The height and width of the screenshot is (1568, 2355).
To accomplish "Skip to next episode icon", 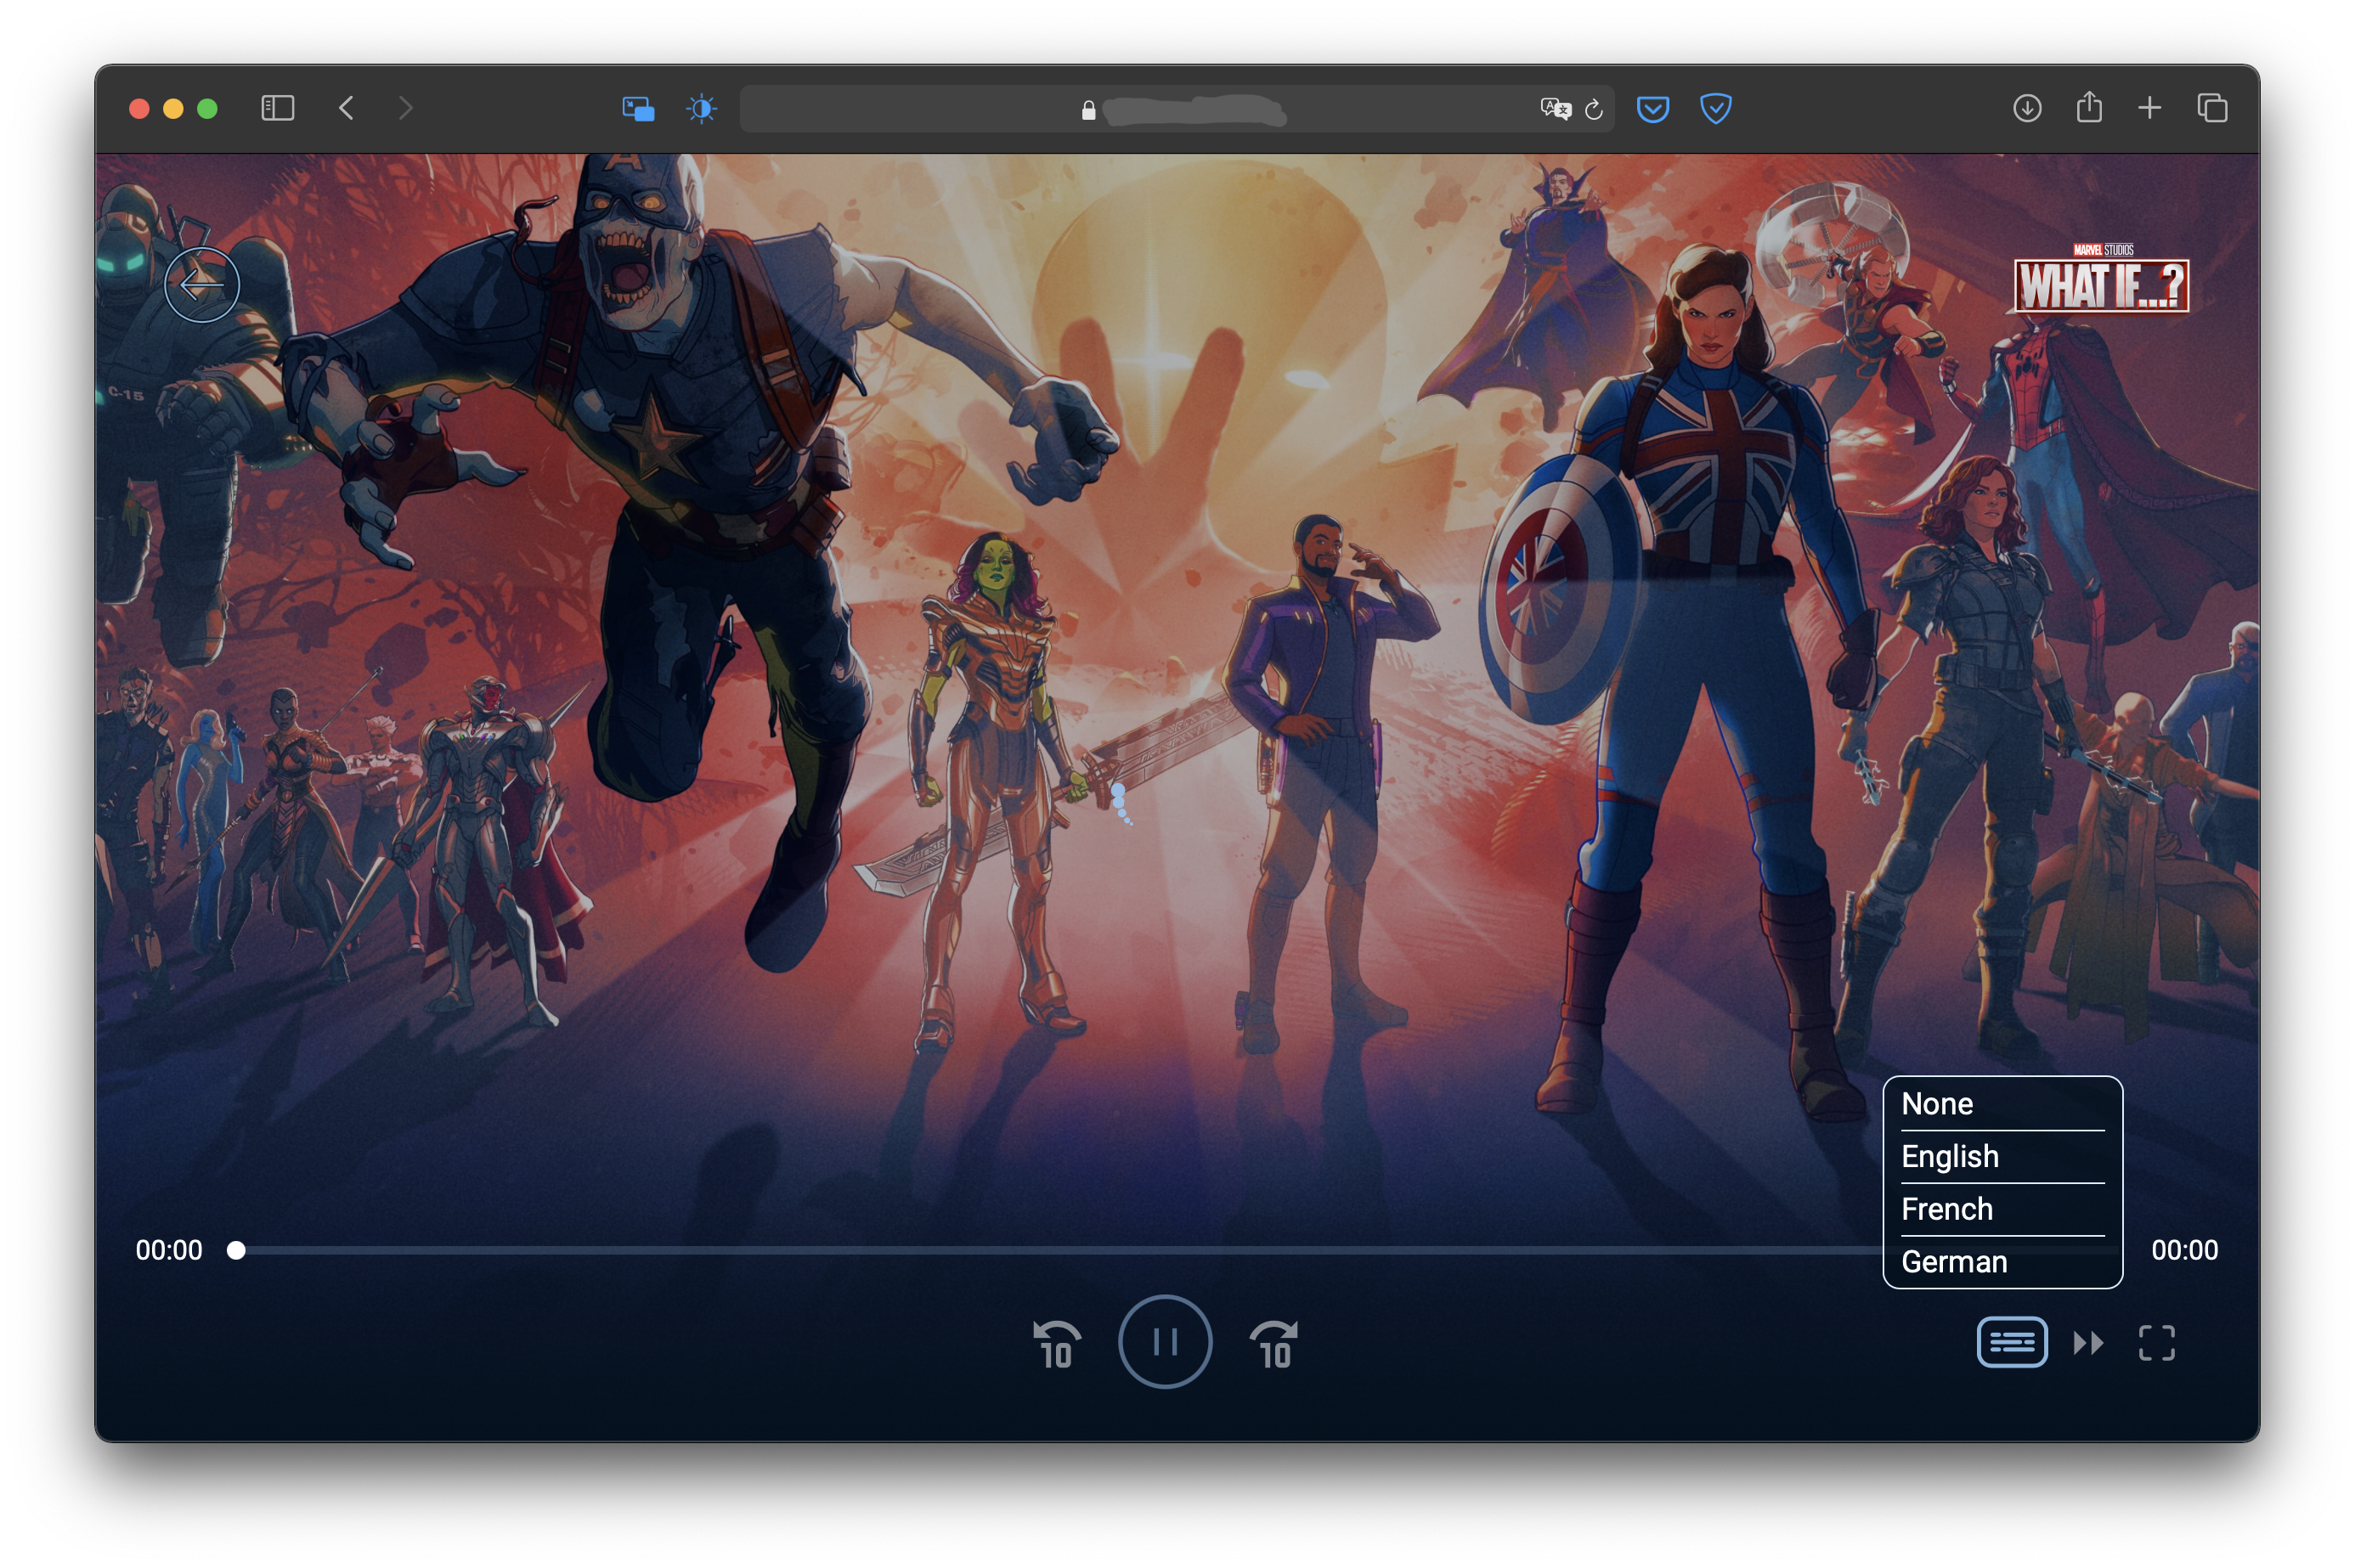I will [2088, 1342].
